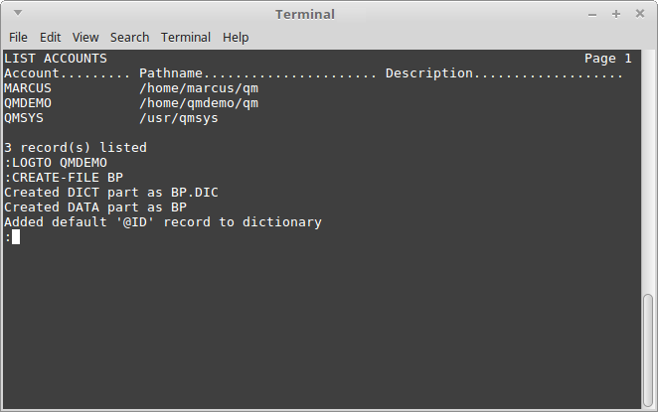
Task: Minimize the Terminal window
Action: tap(592, 15)
